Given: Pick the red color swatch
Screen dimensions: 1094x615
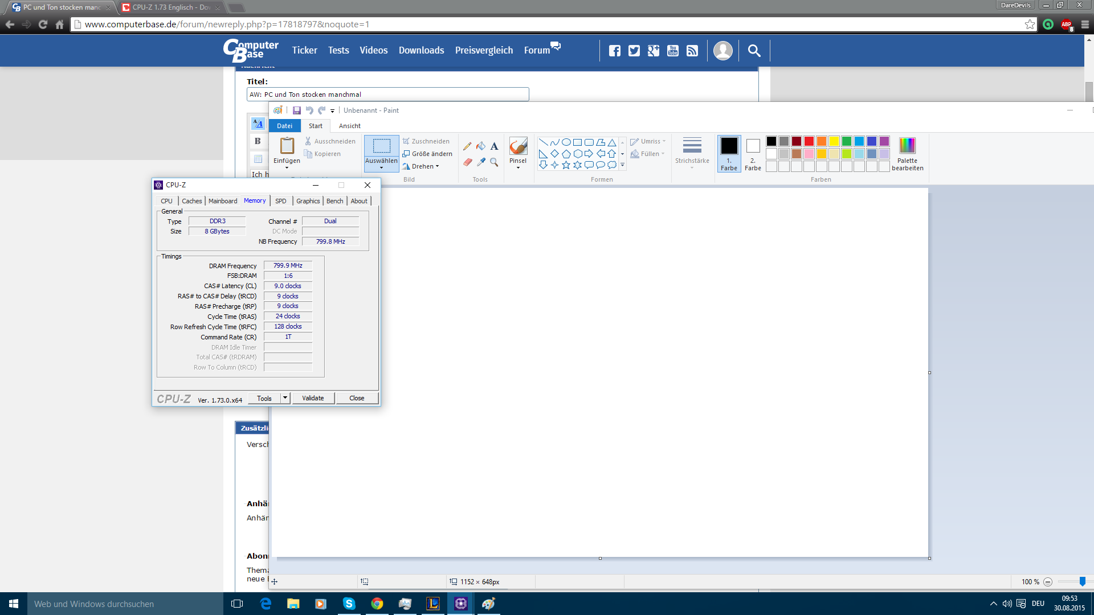Looking at the screenshot, I should point(809,141).
